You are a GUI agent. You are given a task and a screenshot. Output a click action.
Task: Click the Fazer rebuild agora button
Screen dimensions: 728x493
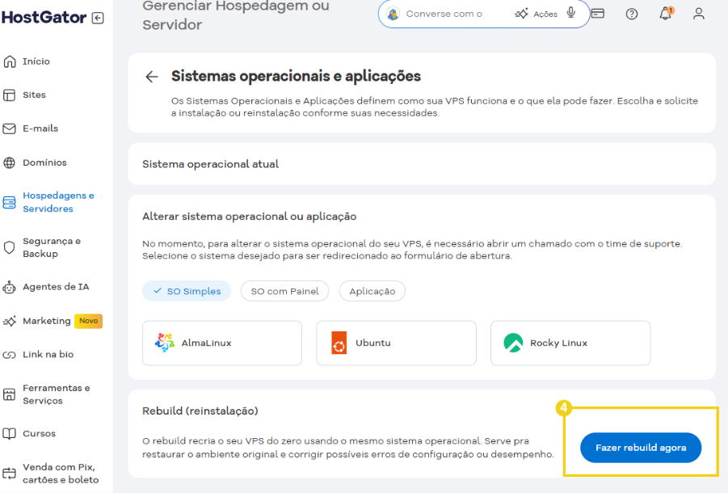[640, 447]
